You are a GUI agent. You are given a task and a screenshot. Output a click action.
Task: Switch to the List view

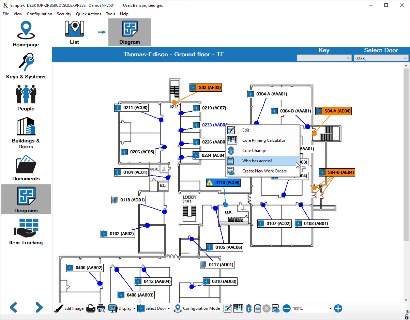coord(74,31)
